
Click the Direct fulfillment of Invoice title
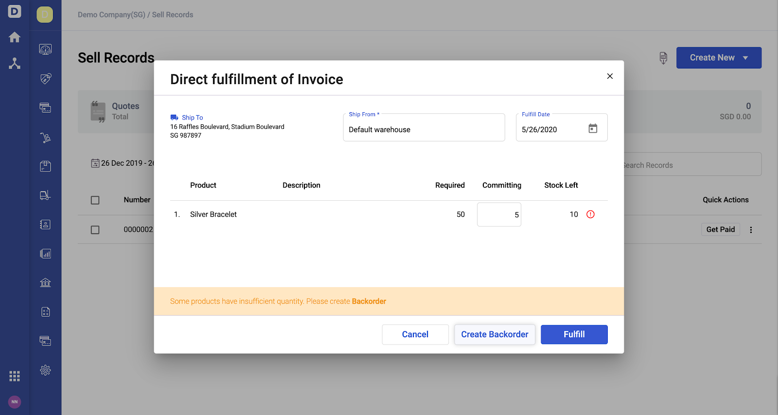click(x=257, y=79)
